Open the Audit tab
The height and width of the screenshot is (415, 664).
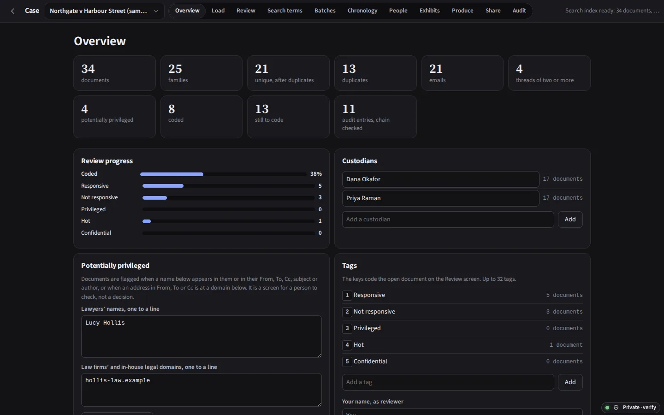coord(519,11)
